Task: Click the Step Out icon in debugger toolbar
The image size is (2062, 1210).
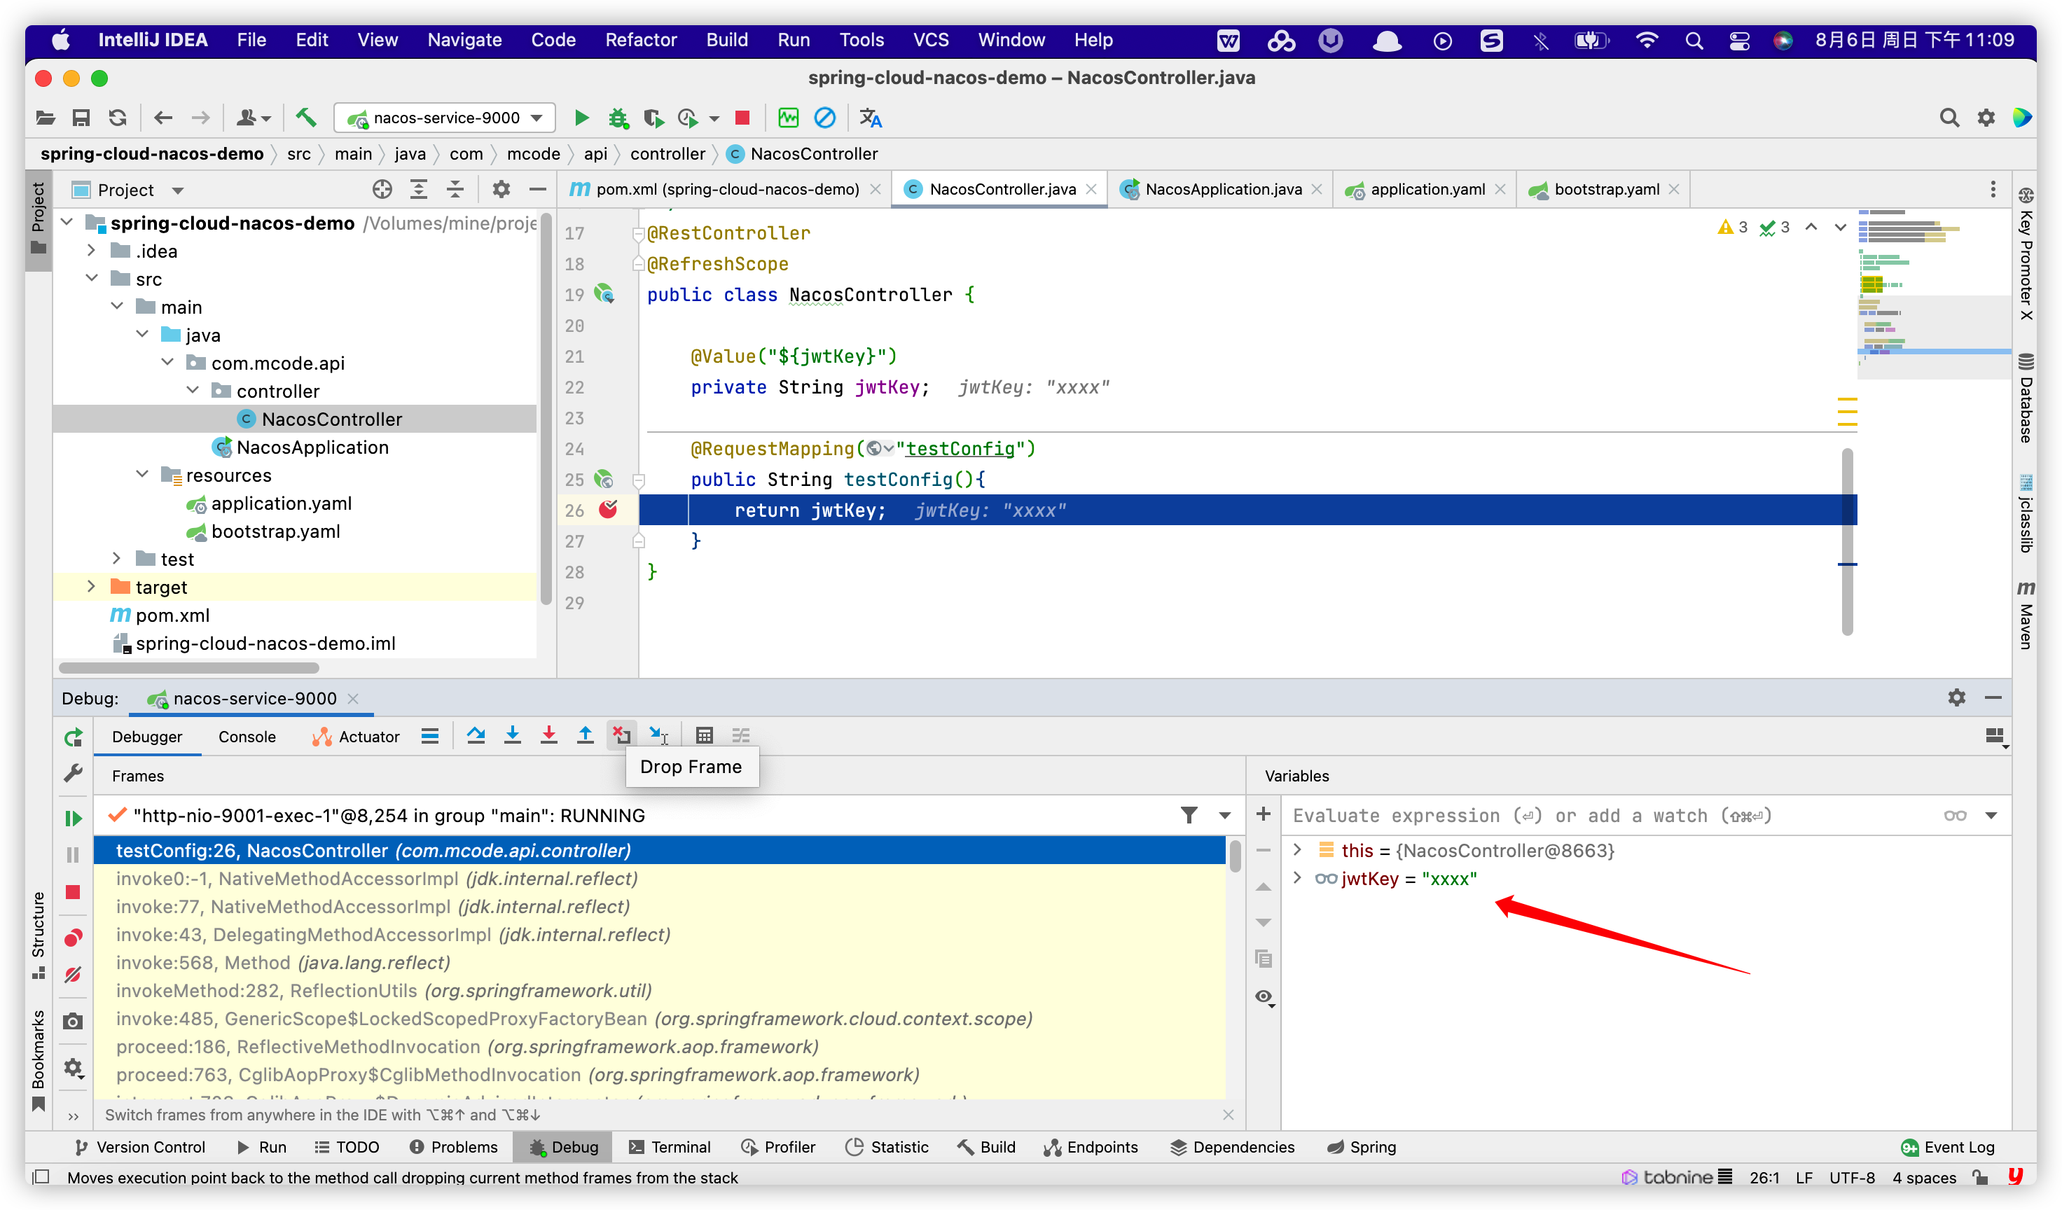Action: coord(583,735)
